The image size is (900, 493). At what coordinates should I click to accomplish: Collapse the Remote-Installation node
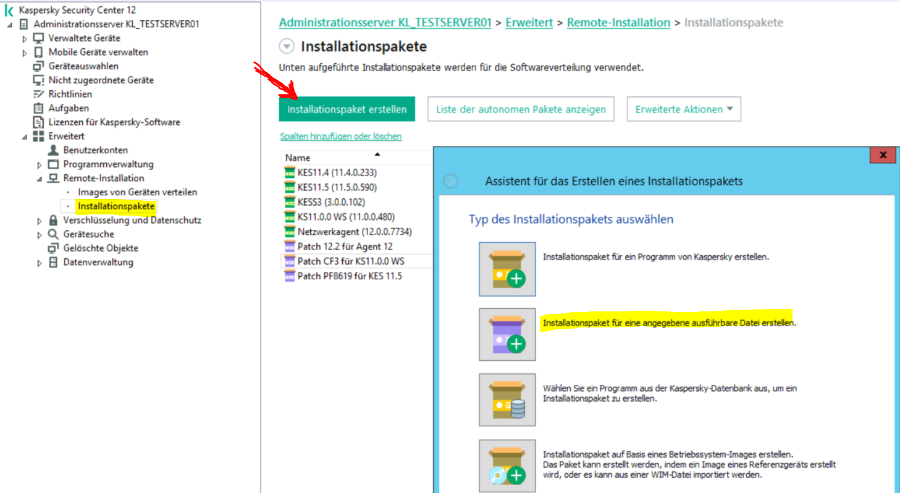[x=40, y=179]
